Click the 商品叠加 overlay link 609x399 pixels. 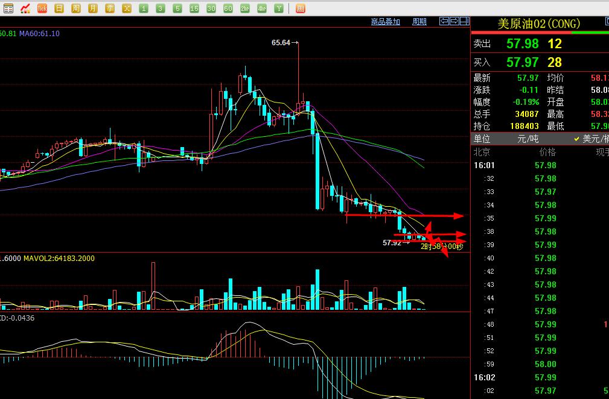point(385,22)
